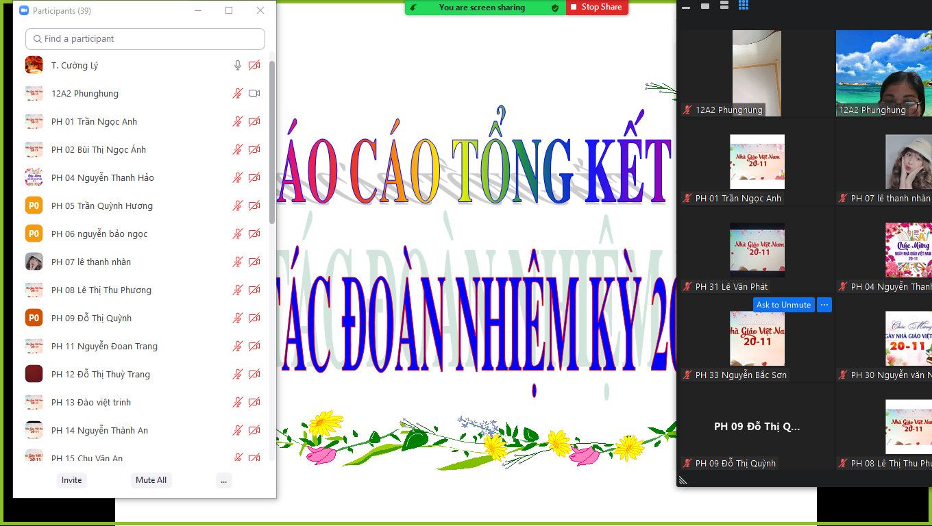
Task: Click the green shield security icon
Action: point(555,8)
